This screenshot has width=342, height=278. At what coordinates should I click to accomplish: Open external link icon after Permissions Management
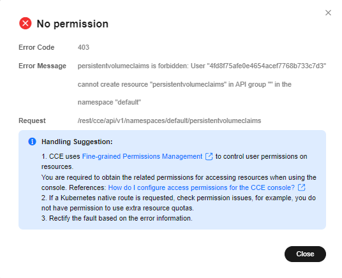click(209, 156)
